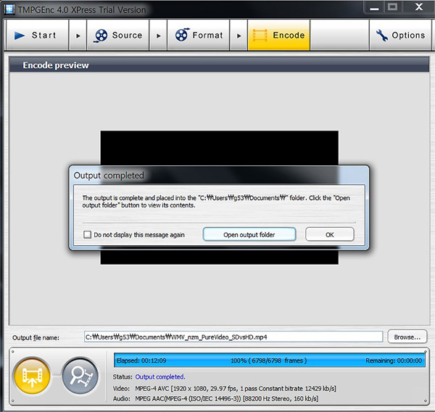Minimize the TMPGEnc window

tap(374, 7)
